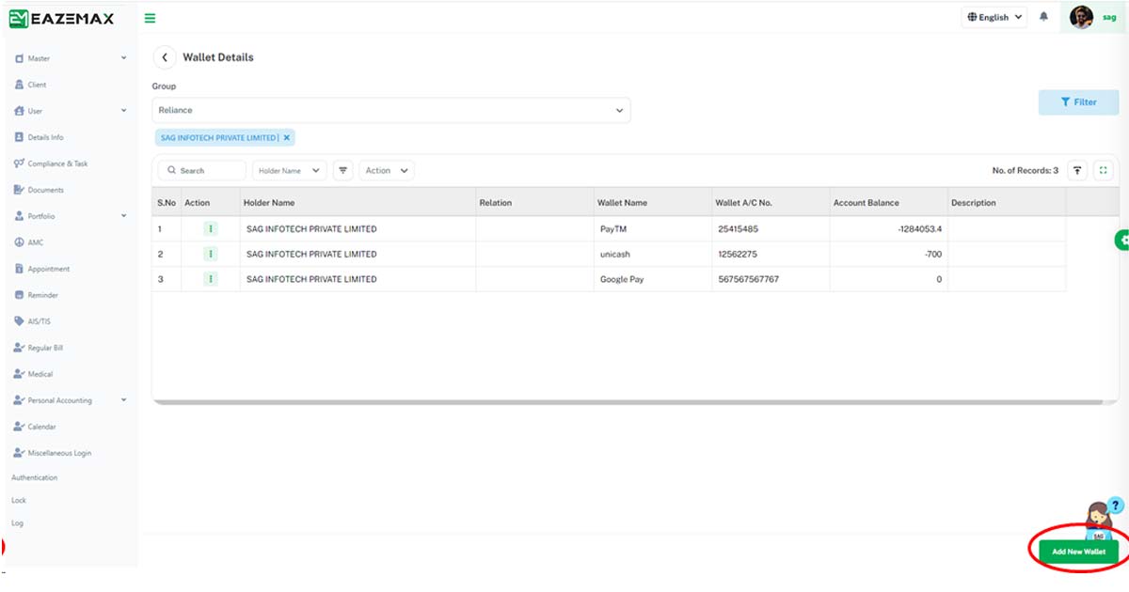Sort by Holder Name column header

358,202
